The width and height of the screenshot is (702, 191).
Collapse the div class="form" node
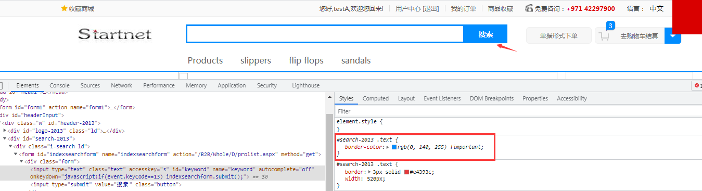(22, 162)
